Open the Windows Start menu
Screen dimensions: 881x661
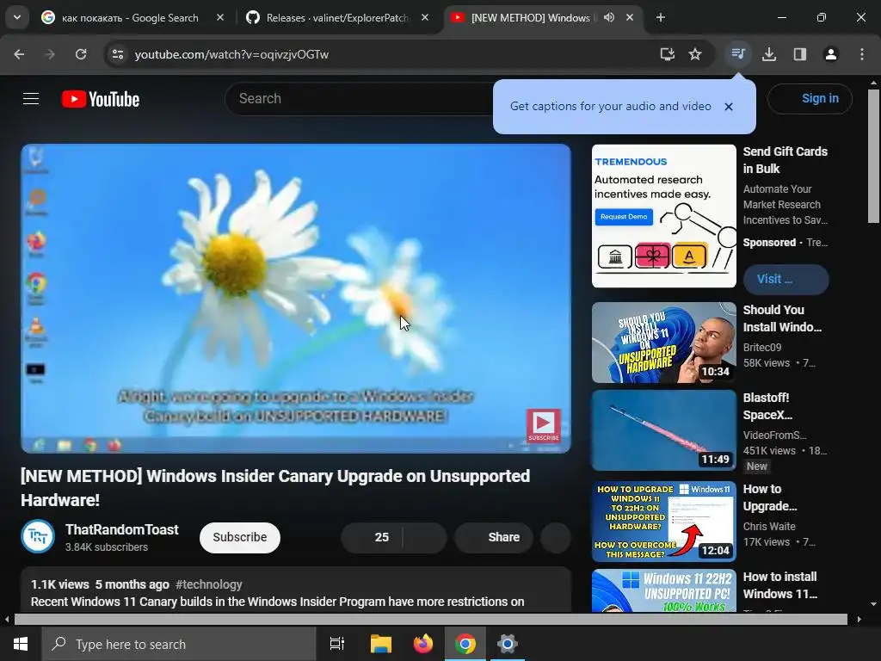pyautogui.click(x=21, y=644)
